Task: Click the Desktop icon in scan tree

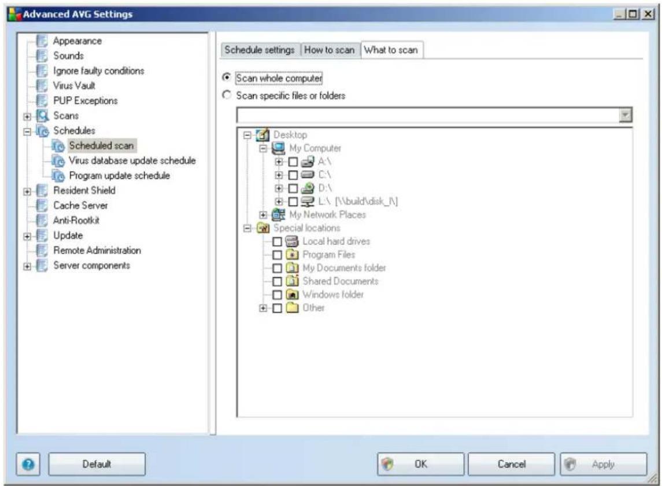Action: click(x=262, y=135)
